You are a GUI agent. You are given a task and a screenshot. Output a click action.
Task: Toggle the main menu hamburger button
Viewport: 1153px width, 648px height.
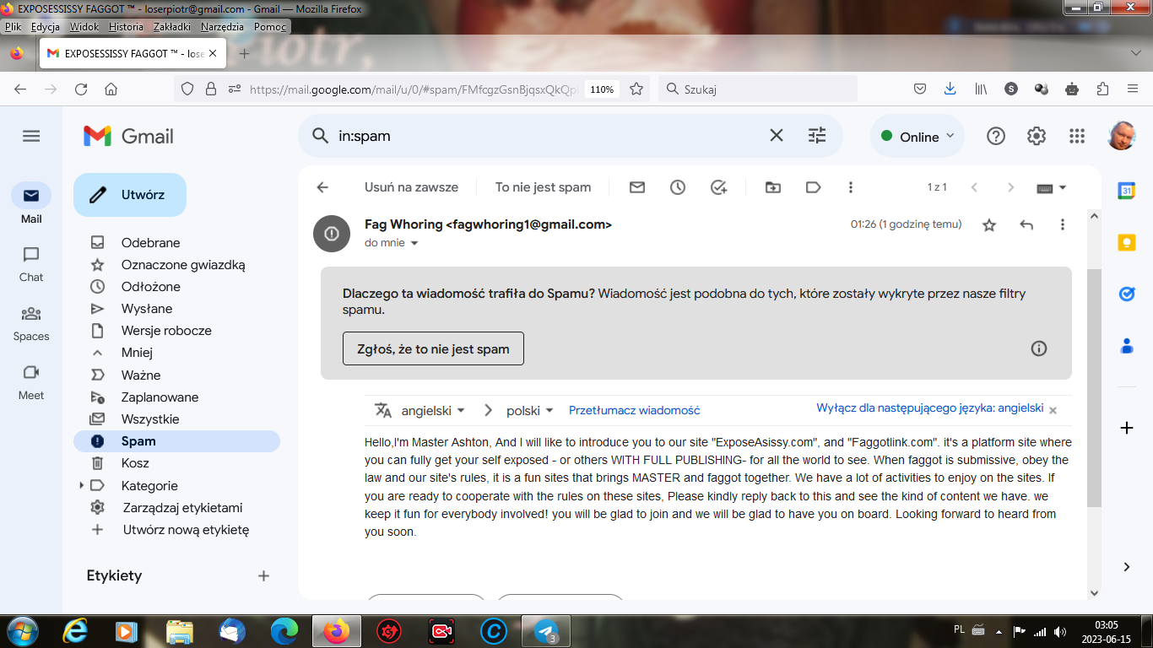pos(31,136)
